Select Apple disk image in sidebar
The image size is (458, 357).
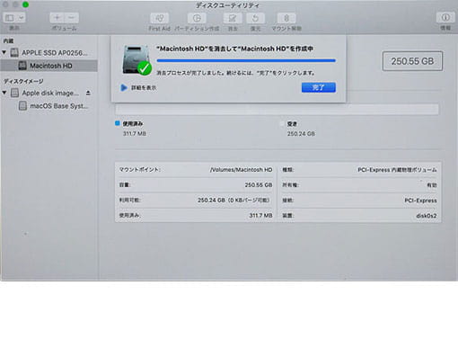point(50,93)
